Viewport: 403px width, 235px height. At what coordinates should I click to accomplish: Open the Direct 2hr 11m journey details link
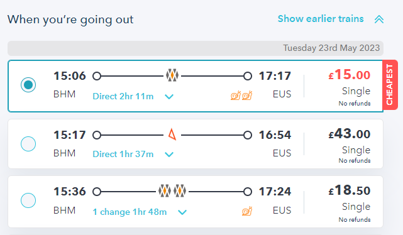click(x=123, y=96)
